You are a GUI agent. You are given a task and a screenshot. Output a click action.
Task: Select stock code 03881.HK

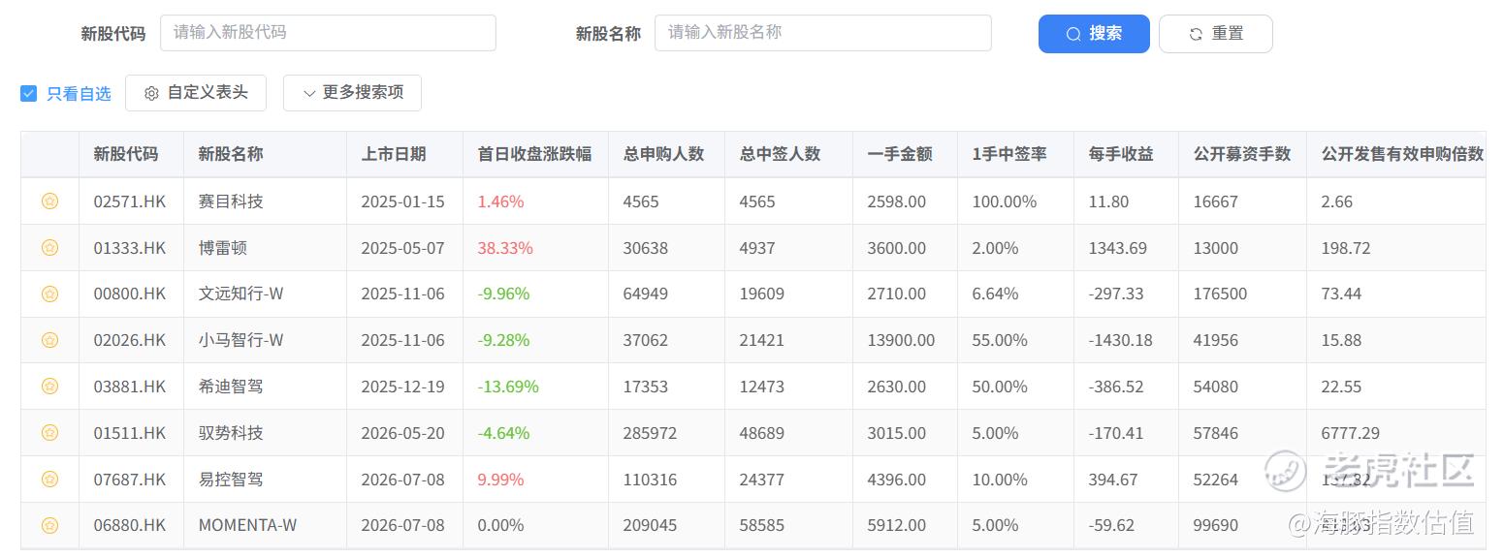point(130,387)
